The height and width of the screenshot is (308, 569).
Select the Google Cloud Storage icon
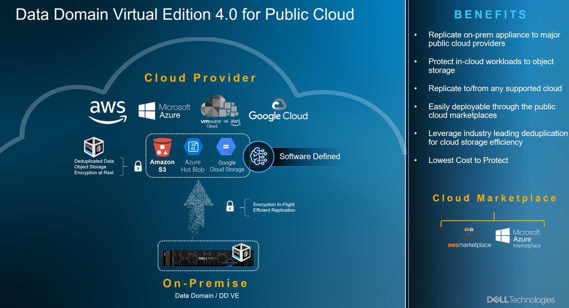(x=226, y=147)
